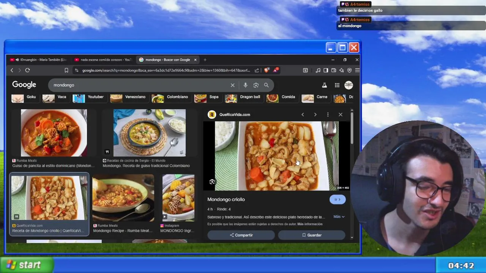The image size is (486, 273).
Task: Select the mondongo Google search tab
Action: (164, 60)
